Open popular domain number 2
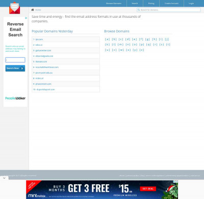The height and width of the screenshot is (199, 204). click(38, 45)
